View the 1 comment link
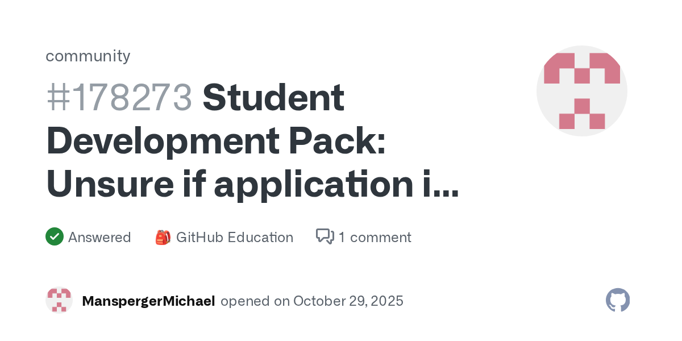 (375, 237)
